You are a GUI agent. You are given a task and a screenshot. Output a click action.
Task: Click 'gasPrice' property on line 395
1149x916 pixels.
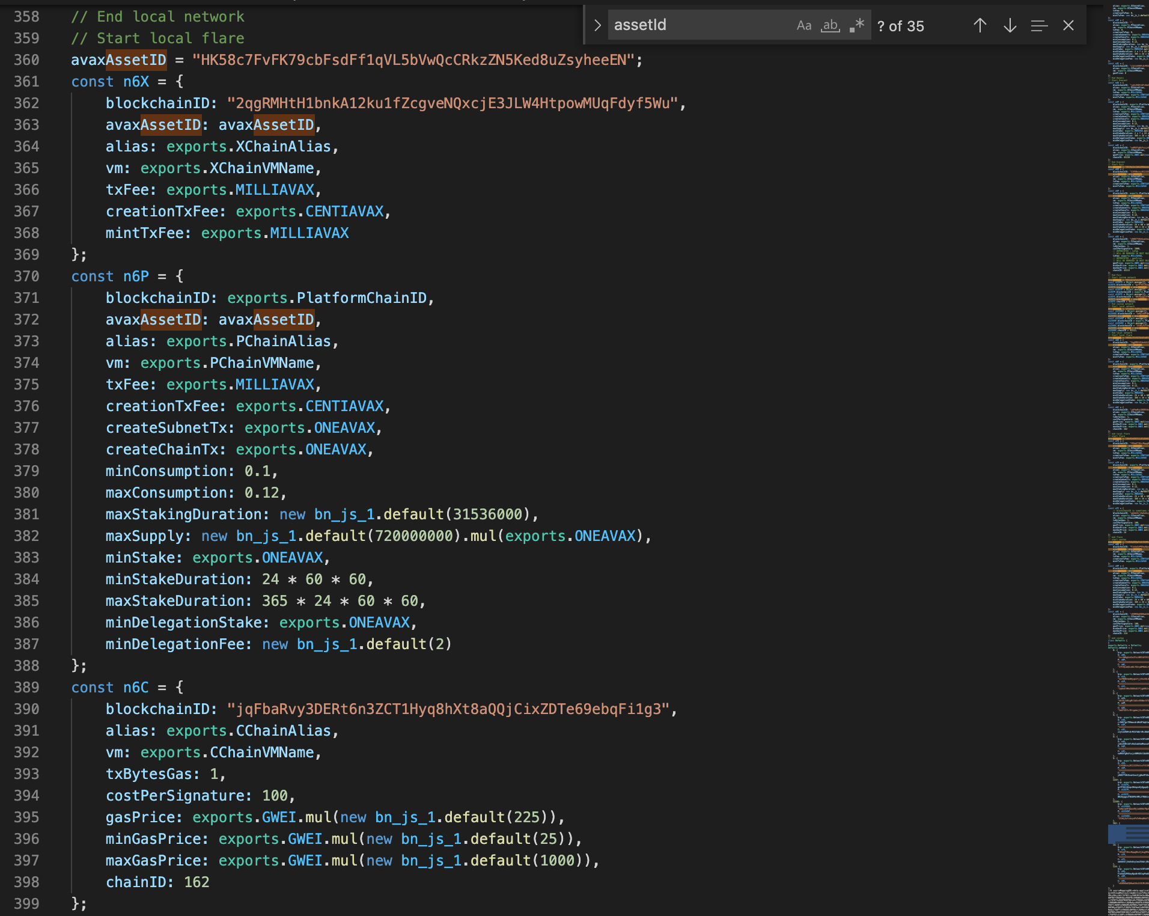pyautogui.click(x=141, y=817)
